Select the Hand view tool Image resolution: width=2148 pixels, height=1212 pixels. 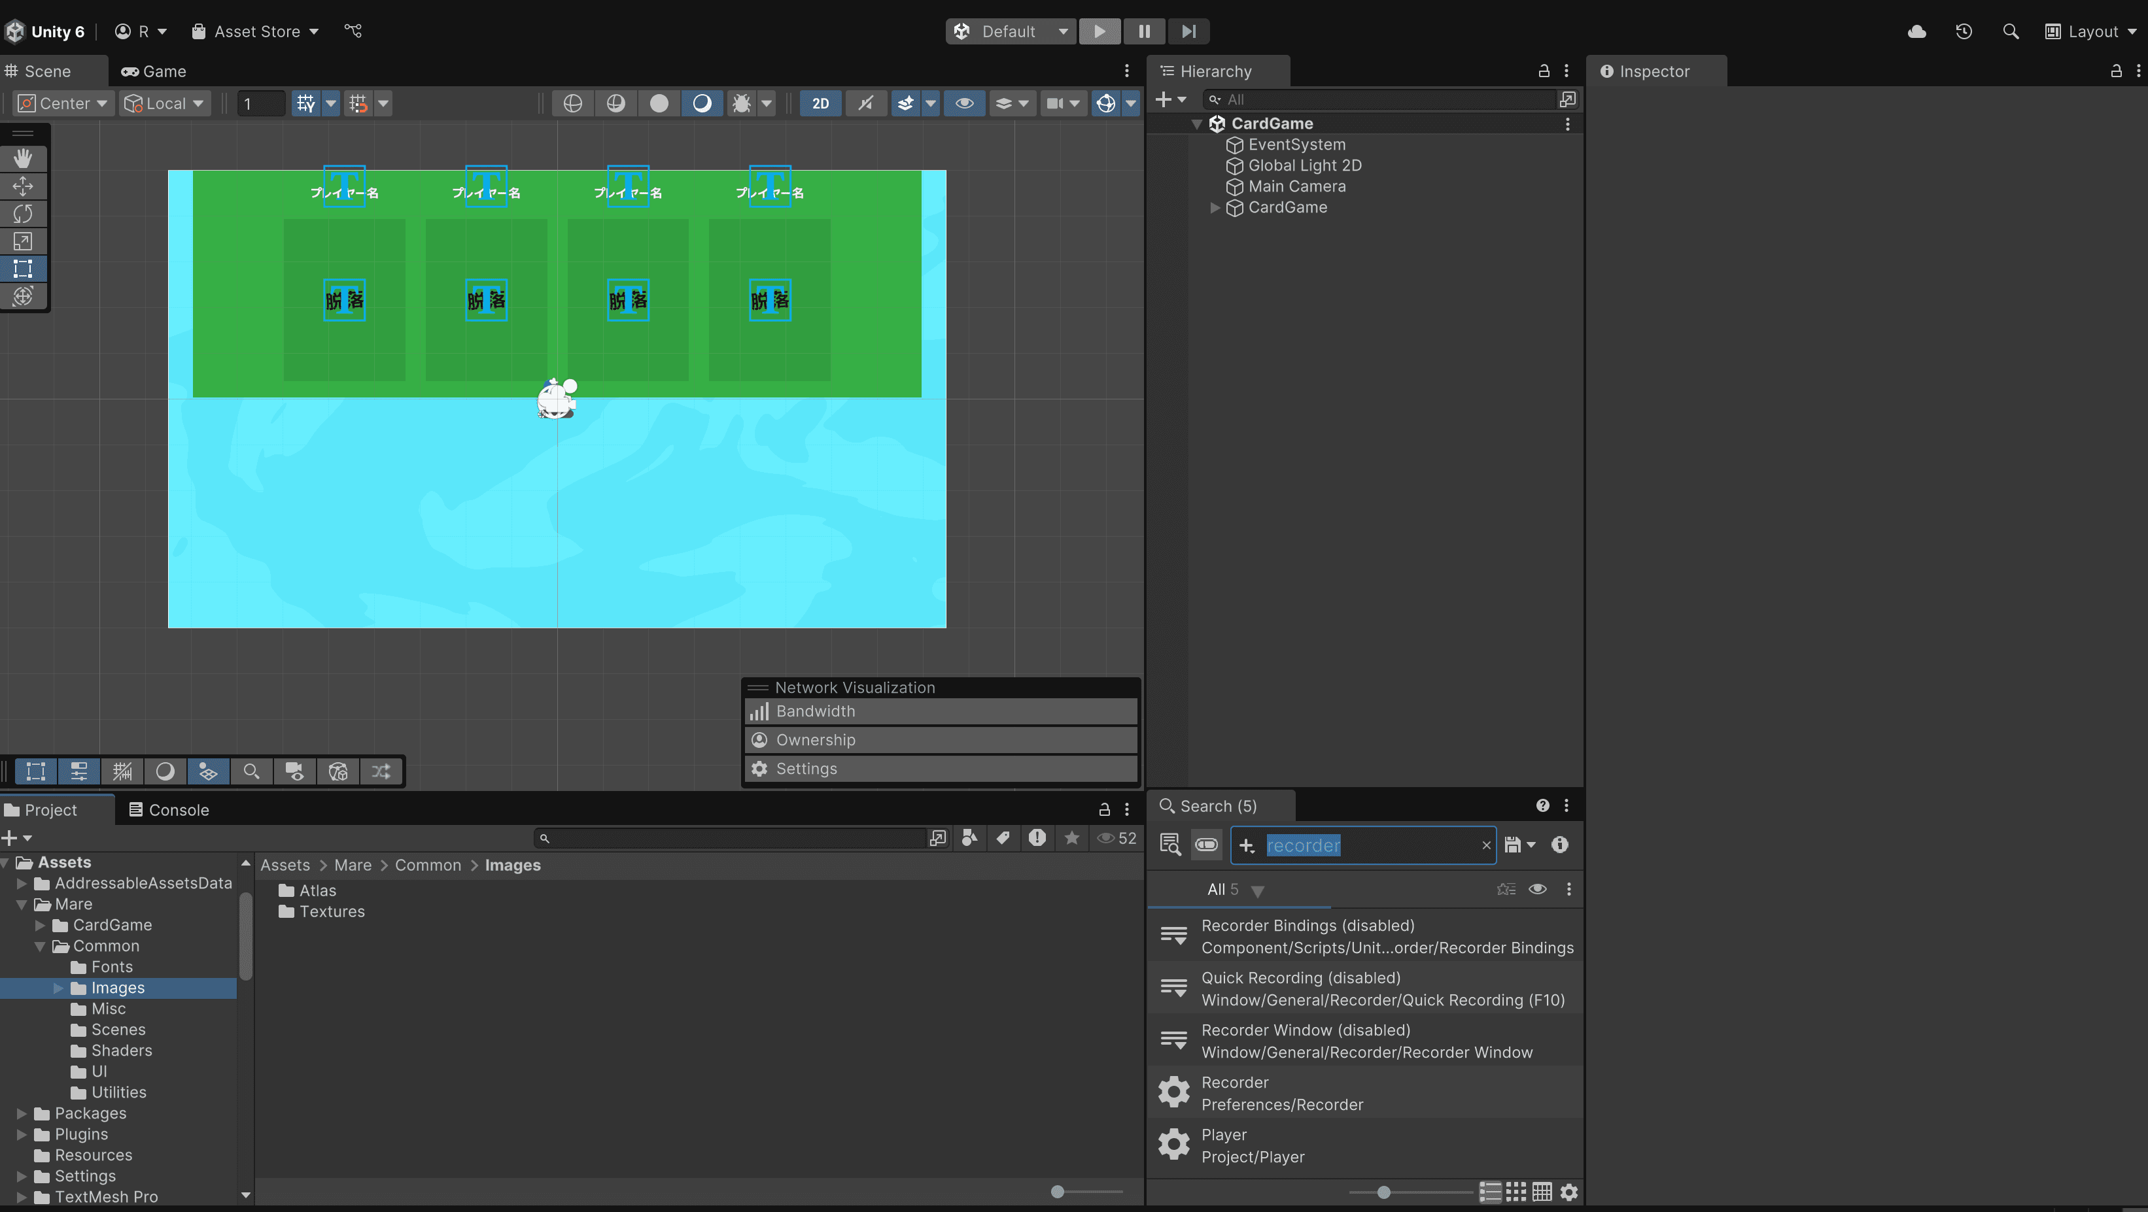click(x=22, y=158)
